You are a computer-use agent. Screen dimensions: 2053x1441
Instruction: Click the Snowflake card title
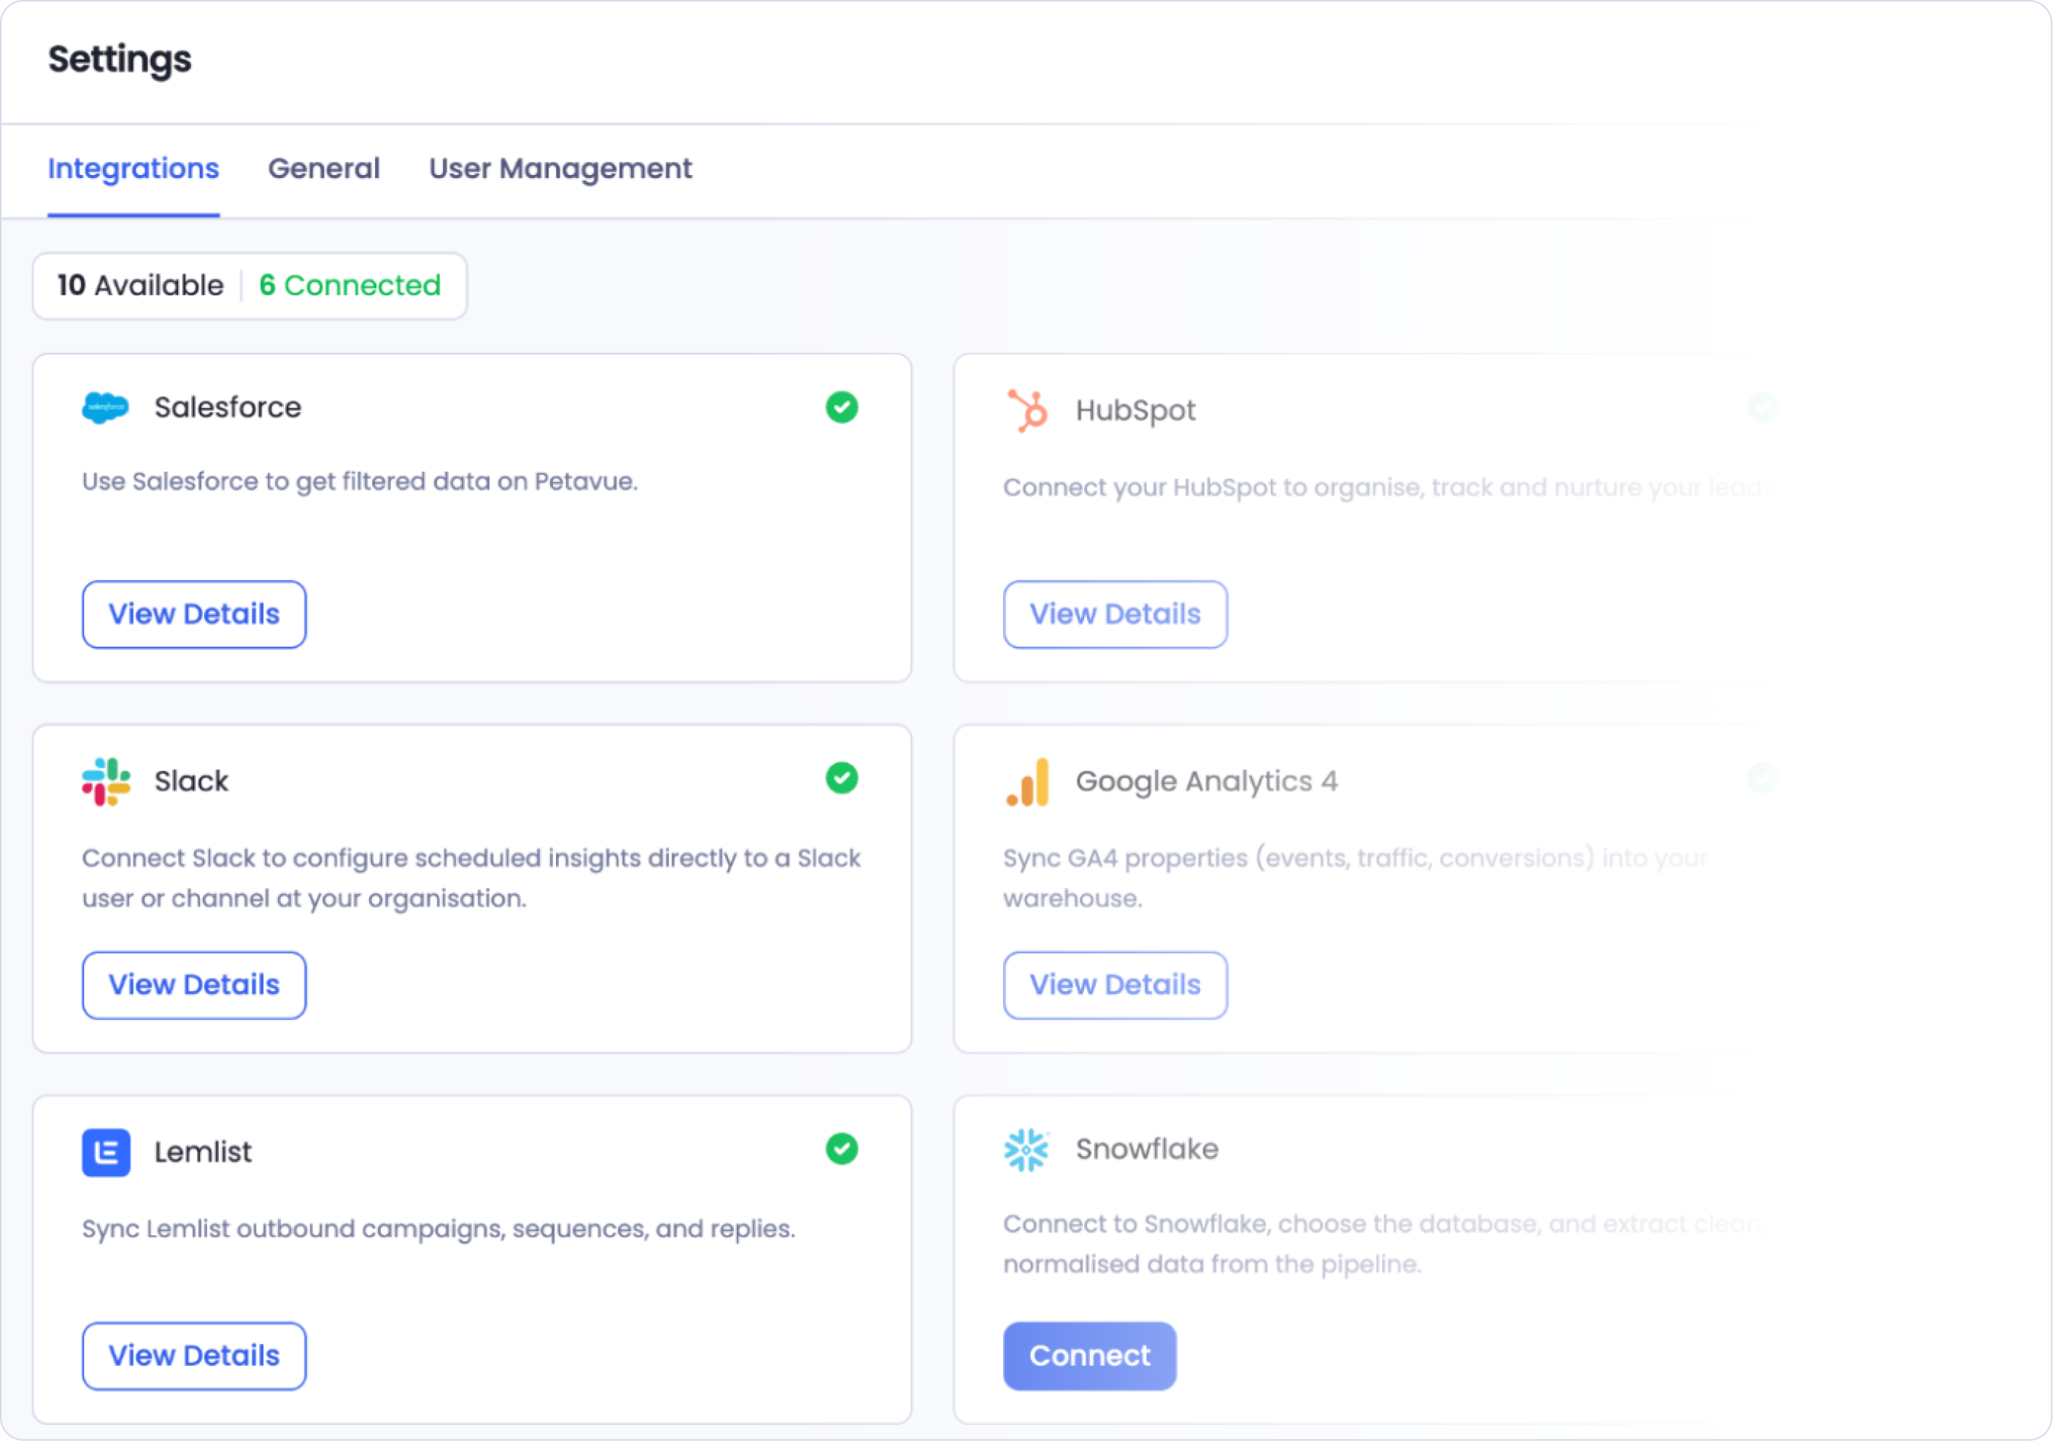tap(1146, 1149)
